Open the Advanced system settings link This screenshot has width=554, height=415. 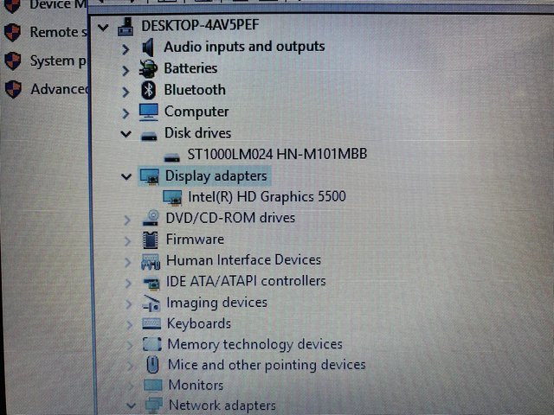click(x=60, y=89)
